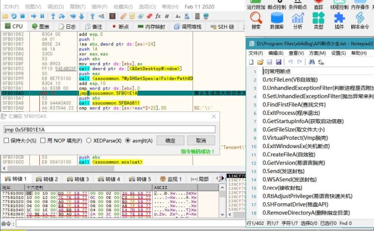Click the Step Over curved arrow icon

tap(62, 16)
